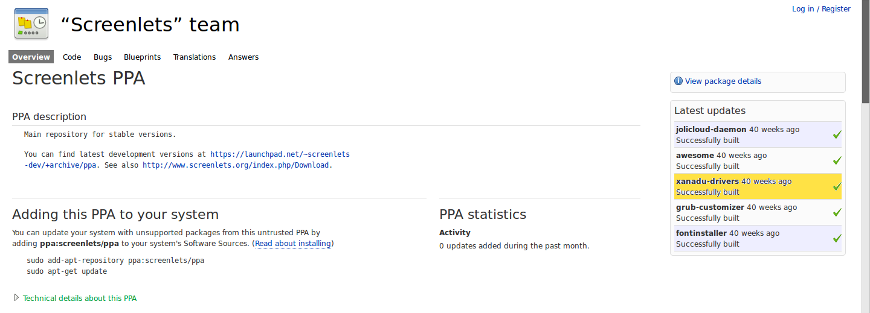Expand Technical details about this PPA
This screenshot has width=870, height=313.
click(79, 298)
